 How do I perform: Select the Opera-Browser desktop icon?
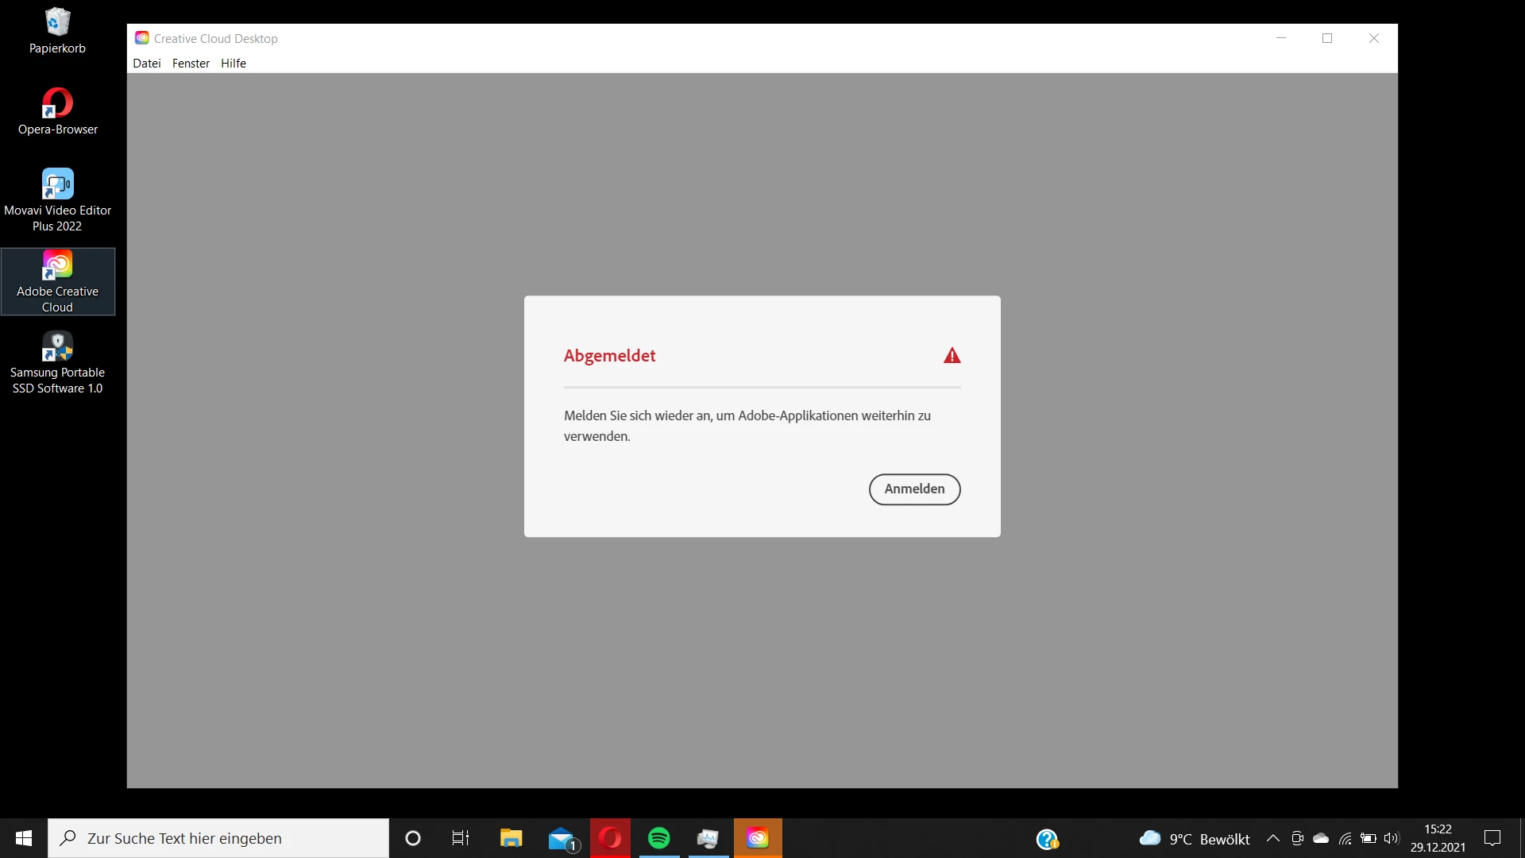(57, 111)
